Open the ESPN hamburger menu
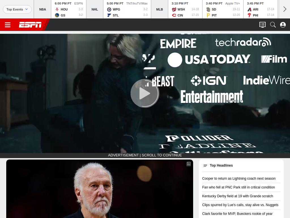 pos(8,25)
